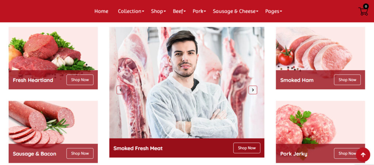The height and width of the screenshot is (165, 374).
Task: Open the Beef dropdown menu
Action: click(179, 11)
